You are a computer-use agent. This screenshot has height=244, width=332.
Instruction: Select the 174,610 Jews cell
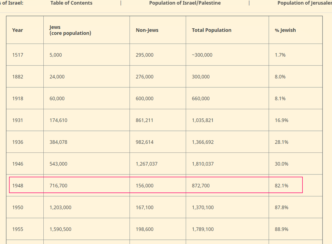pyautogui.click(x=87, y=120)
